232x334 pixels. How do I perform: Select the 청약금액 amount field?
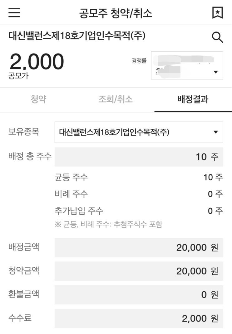pos(139,271)
